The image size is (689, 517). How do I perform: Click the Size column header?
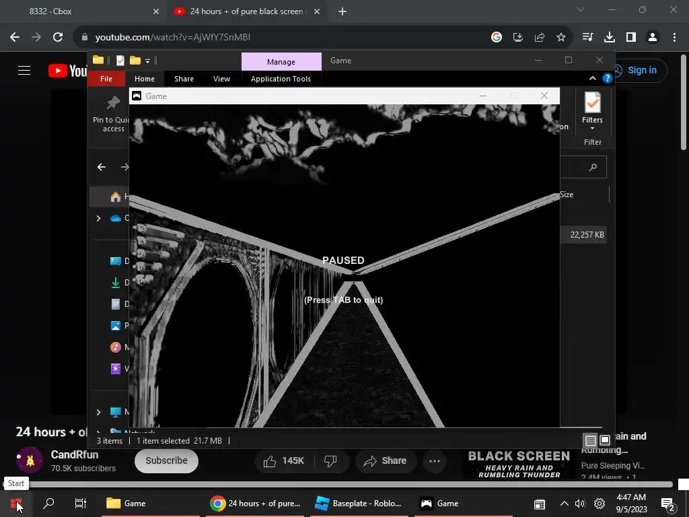pyautogui.click(x=567, y=195)
